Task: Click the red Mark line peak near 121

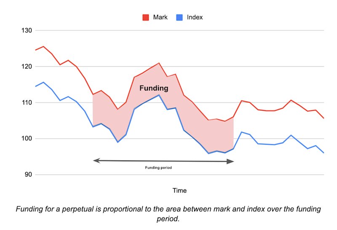Action: point(159,63)
